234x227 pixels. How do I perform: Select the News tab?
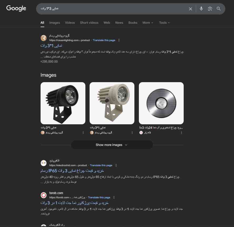(x=119, y=23)
